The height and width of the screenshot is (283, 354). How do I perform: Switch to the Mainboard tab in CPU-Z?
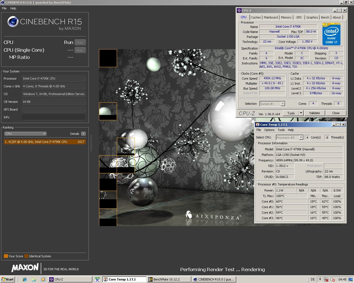[x=270, y=17]
